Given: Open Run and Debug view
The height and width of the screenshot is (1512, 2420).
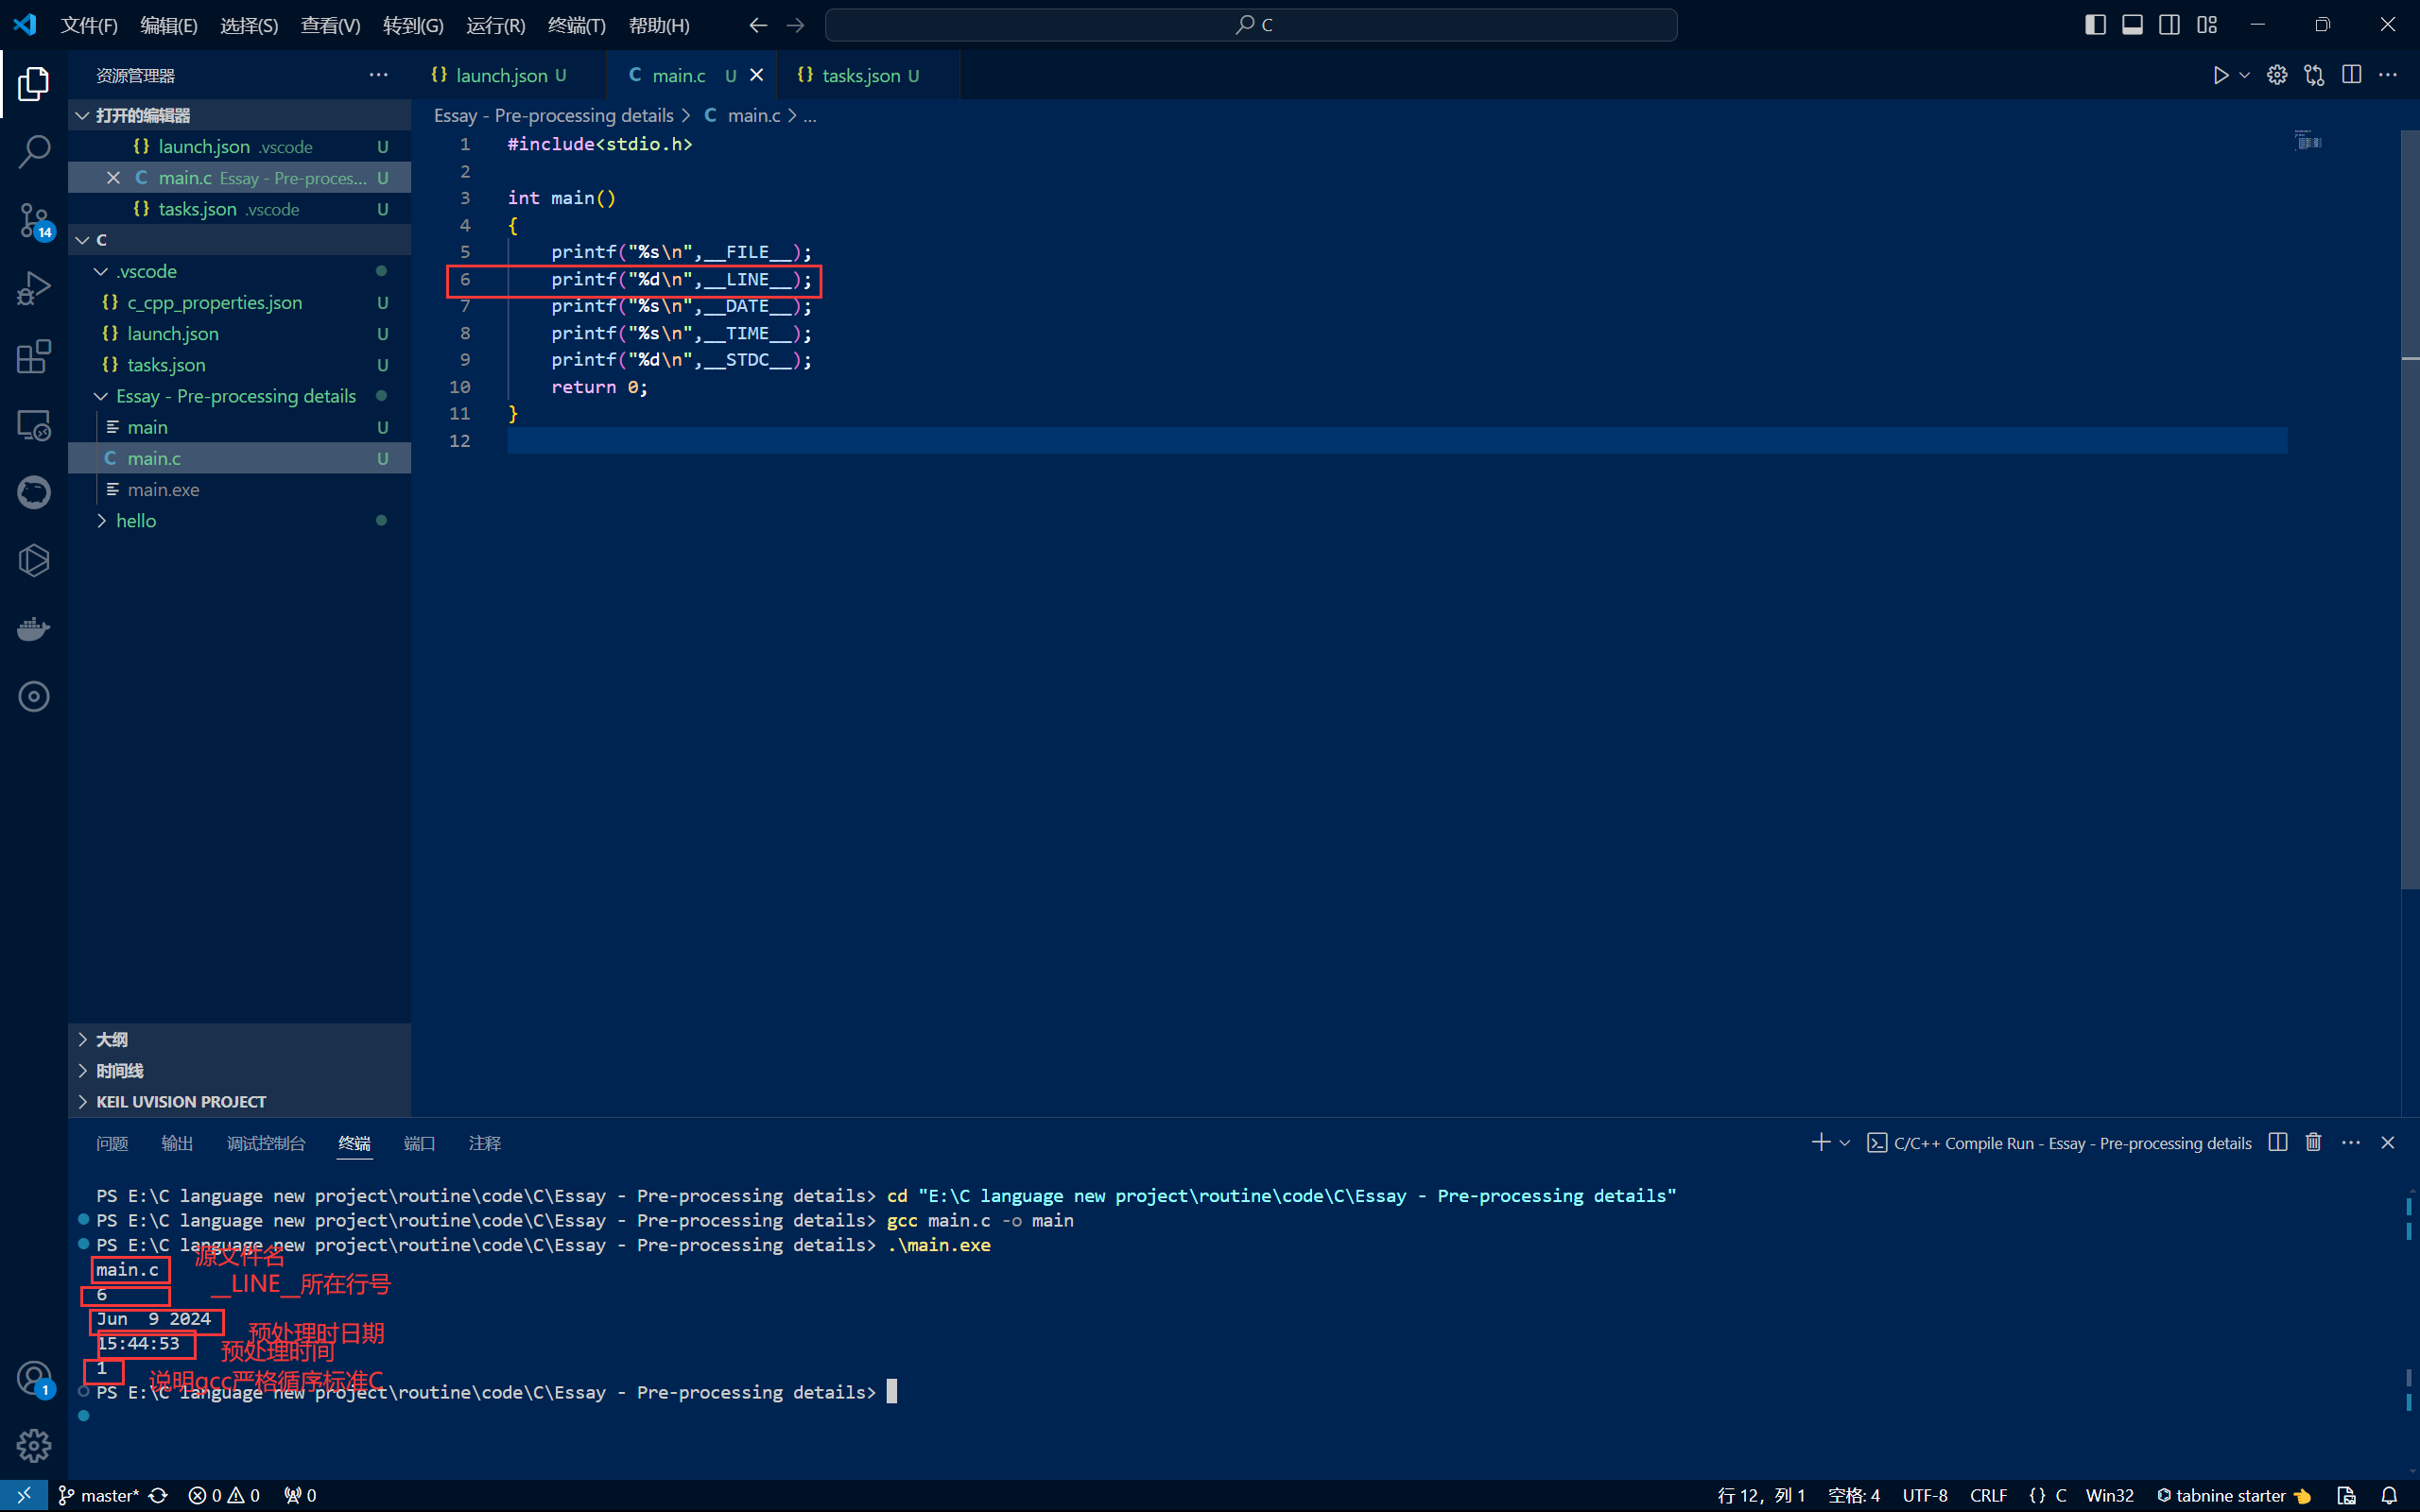Looking at the screenshot, I should click(33, 289).
